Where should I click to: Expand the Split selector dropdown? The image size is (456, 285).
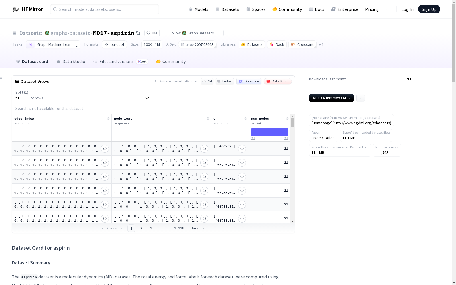point(83,95)
